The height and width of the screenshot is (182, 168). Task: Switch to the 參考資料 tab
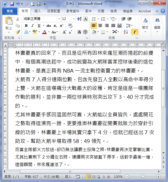point(73,11)
